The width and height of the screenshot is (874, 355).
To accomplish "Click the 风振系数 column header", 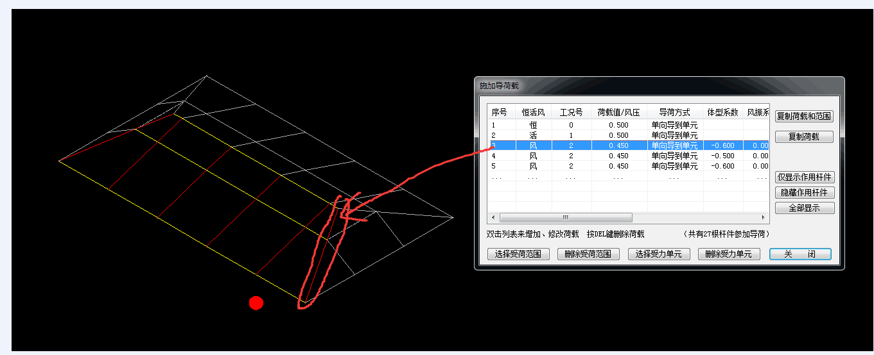I will [x=756, y=111].
